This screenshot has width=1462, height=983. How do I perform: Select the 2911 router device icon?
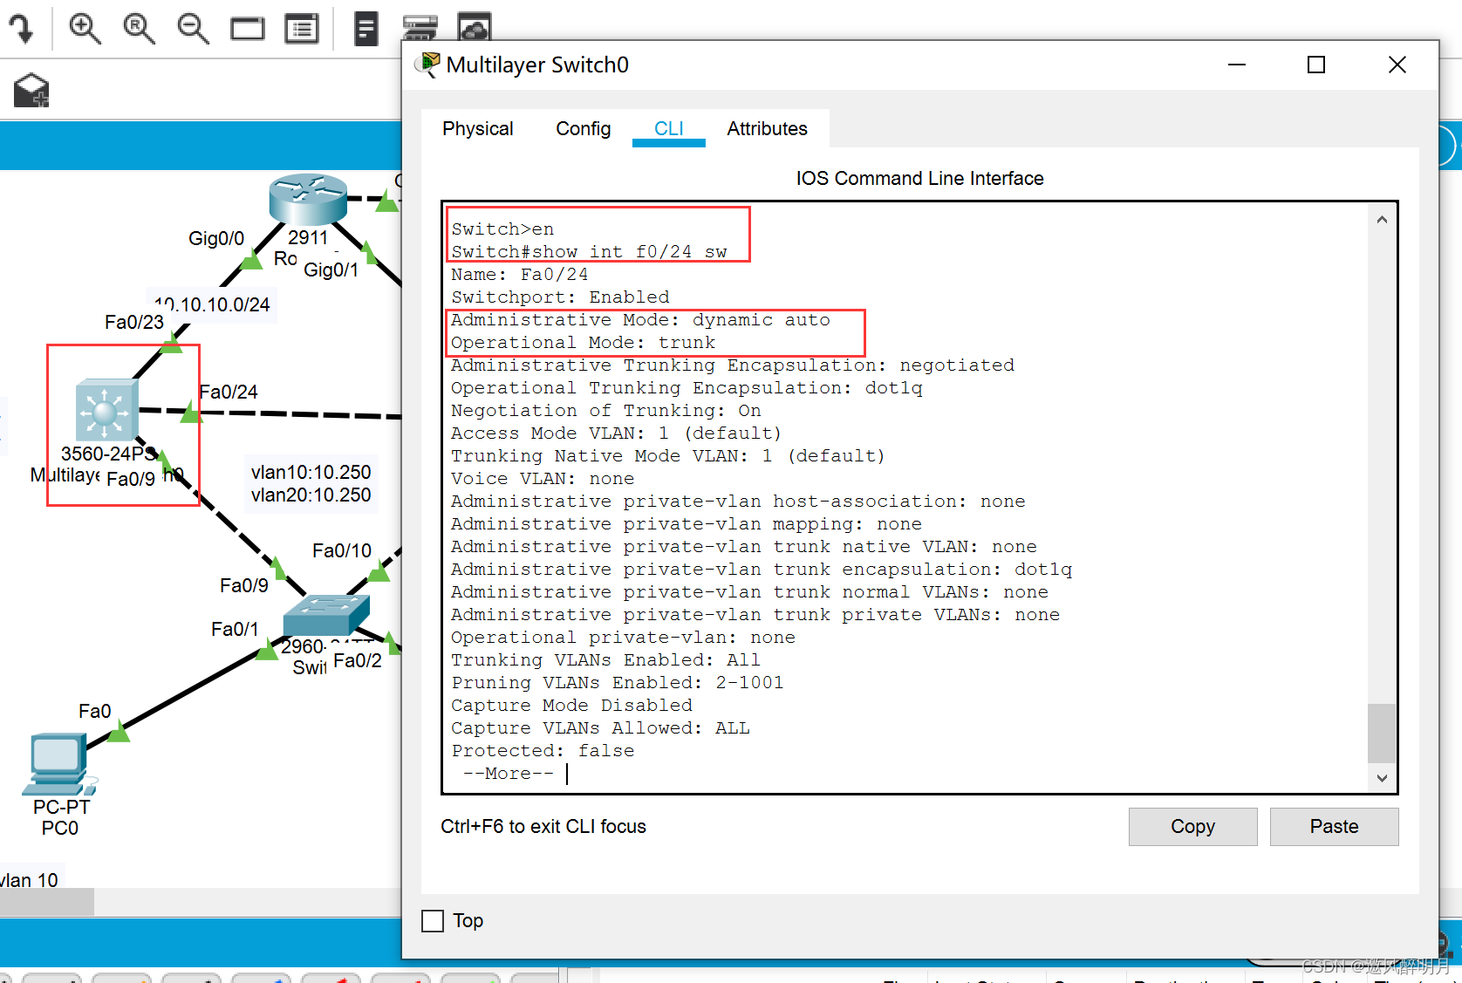[x=308, y=199]
